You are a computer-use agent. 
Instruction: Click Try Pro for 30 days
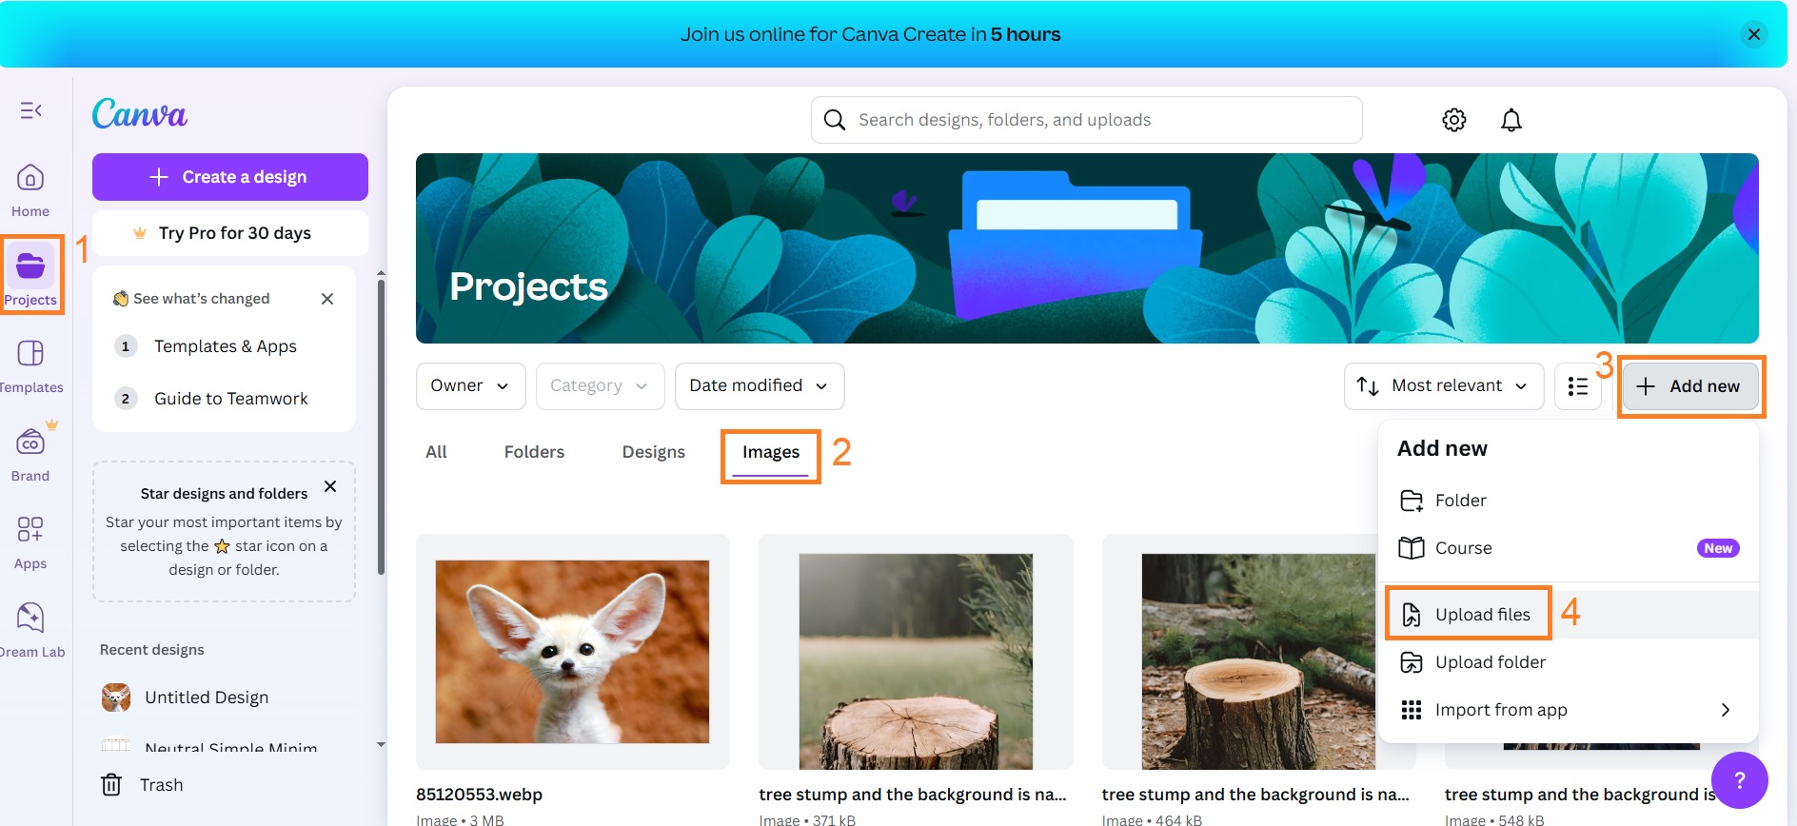[x=230, y=233]
